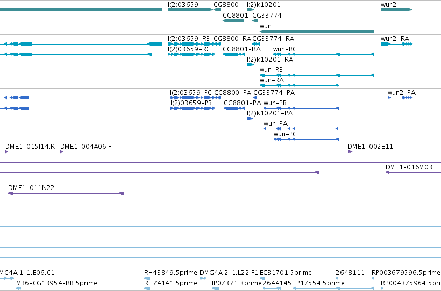Select the wun-PB protein label
Viewport: 441px width, 291px height.
click(x=275, y=103)
